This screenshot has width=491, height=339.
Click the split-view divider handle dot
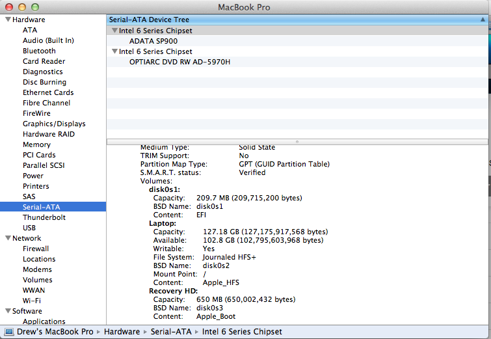pyautogui.click(x=297, y=142)
